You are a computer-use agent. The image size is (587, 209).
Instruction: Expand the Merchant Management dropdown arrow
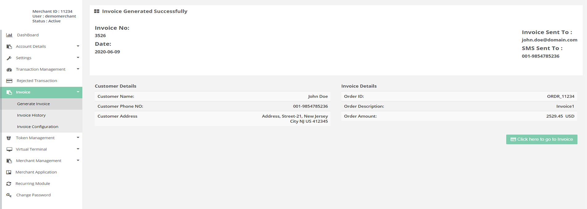(x=78, y=160)
